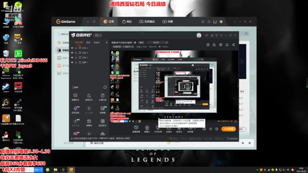The width and height of the screenshot is (308, 173).
Task: Open WeGame 直播 live tab
Action: coord(167,22)
